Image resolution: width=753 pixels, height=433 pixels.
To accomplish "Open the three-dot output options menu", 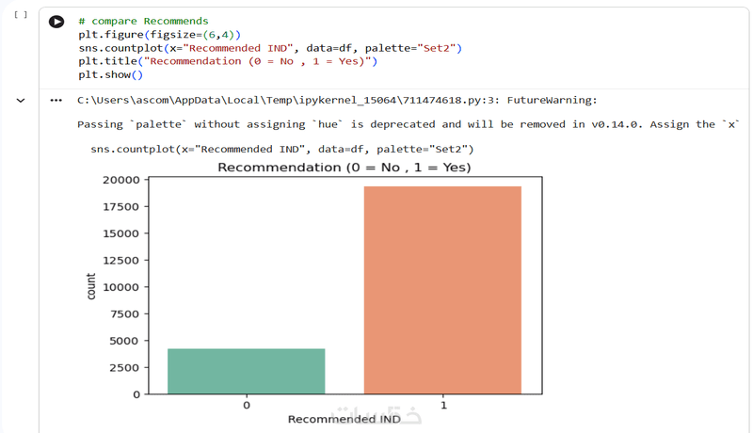I will [x=56, y=101].
